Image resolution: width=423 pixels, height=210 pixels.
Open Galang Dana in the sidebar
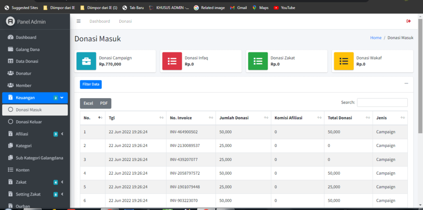(28, 50)
